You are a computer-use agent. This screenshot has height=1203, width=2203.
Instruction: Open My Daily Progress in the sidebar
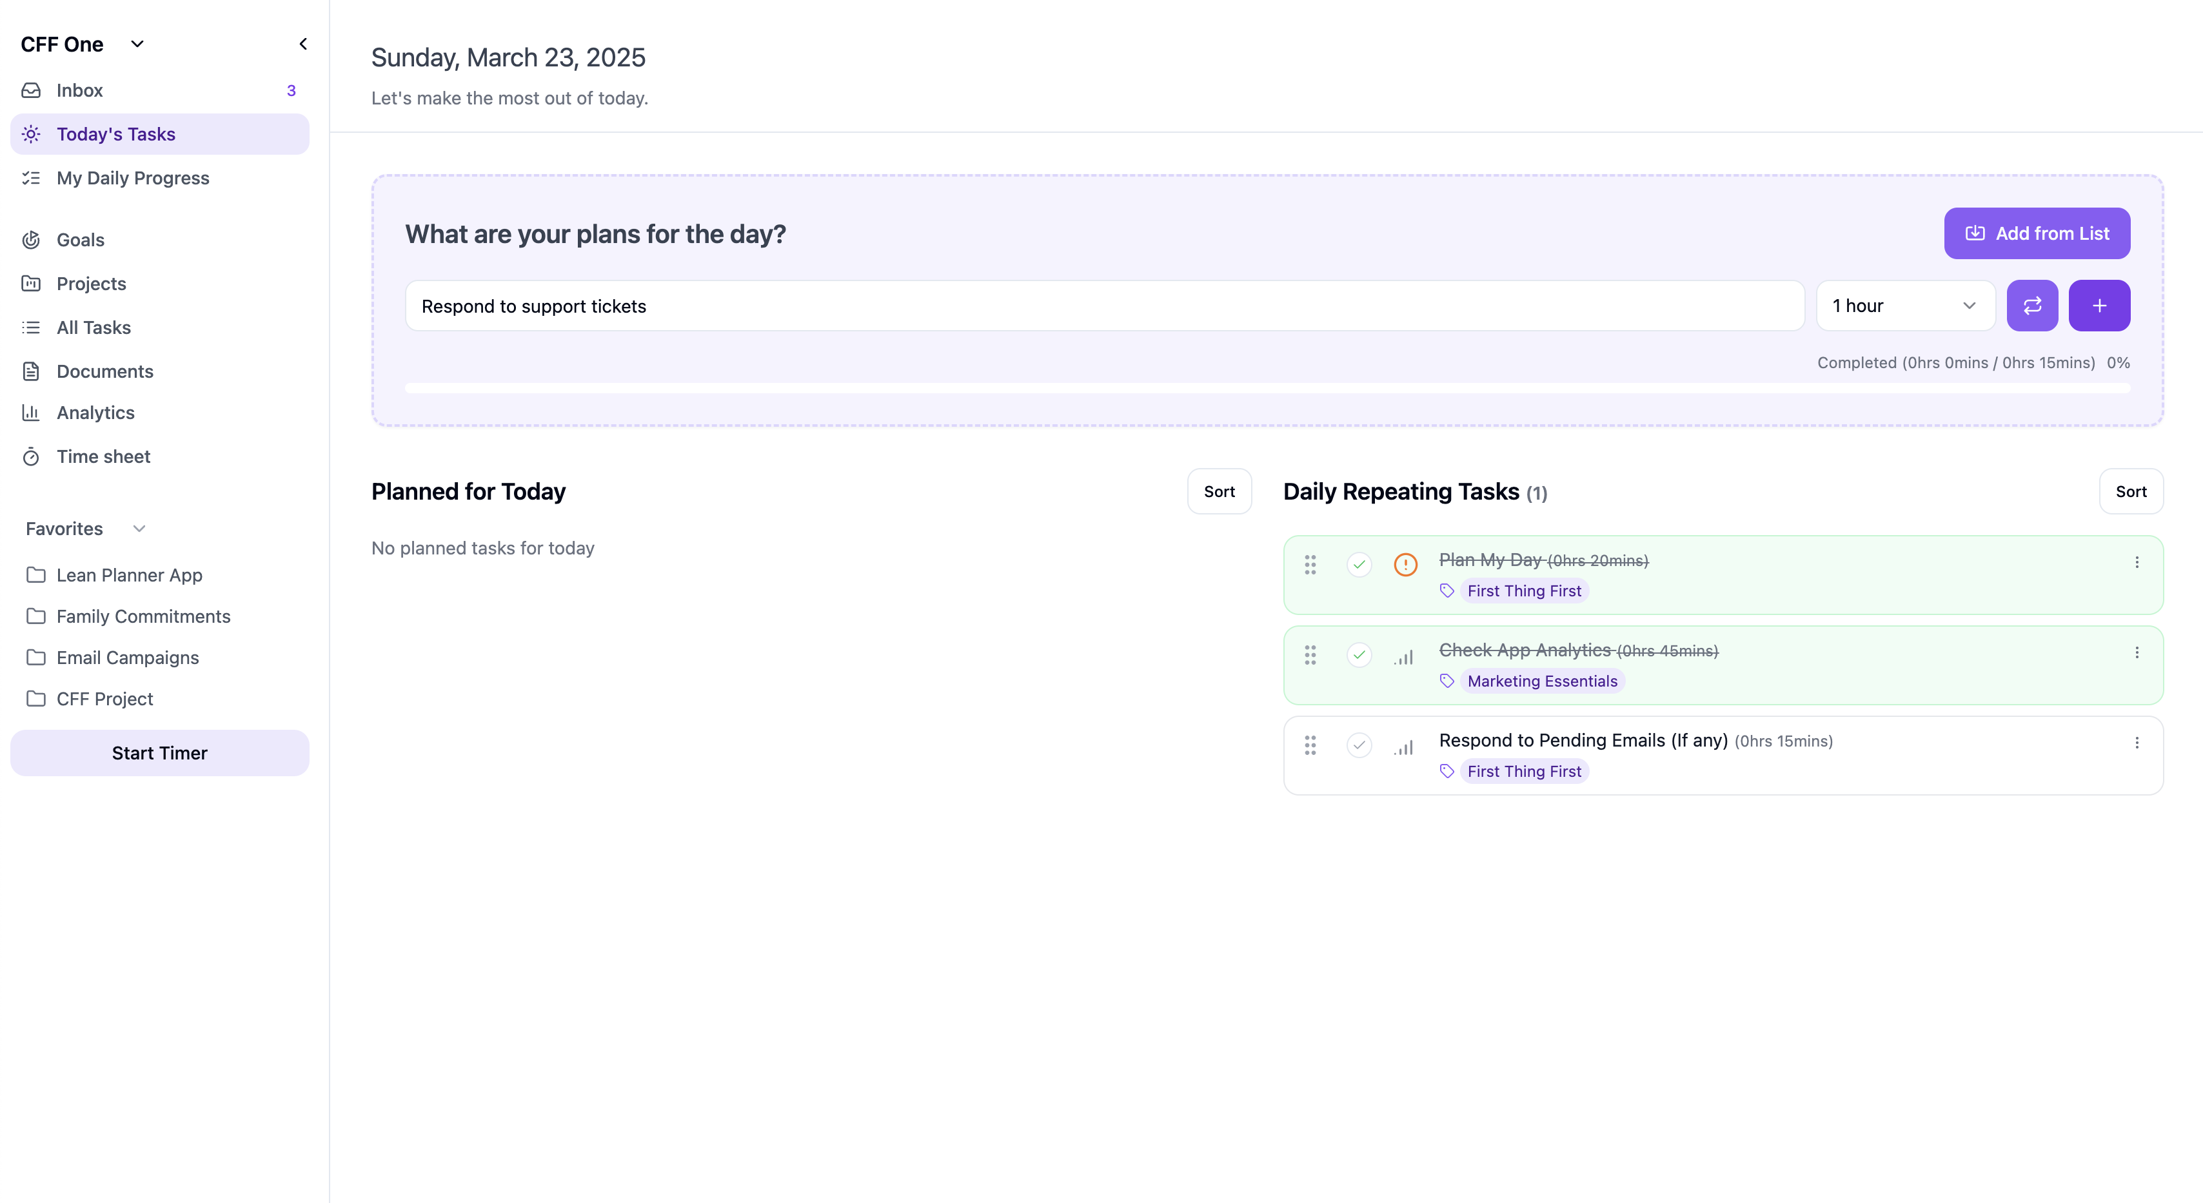[x=133, y=178]
